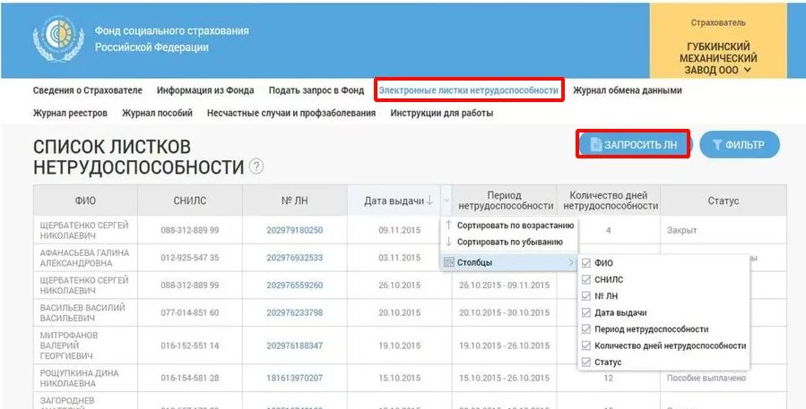Click issue date 15.10.2015
Image resolution: width=806 pixels, height=409 pixels.
click(x=399, y=379)
